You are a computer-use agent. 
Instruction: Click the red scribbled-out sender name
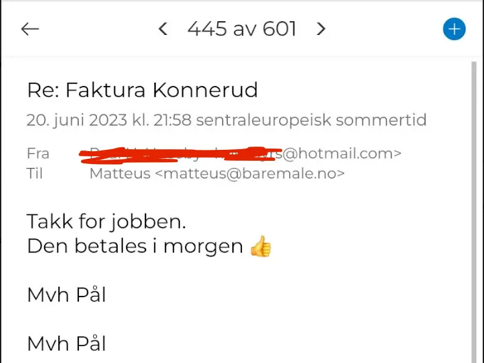[x=181, y=155]
